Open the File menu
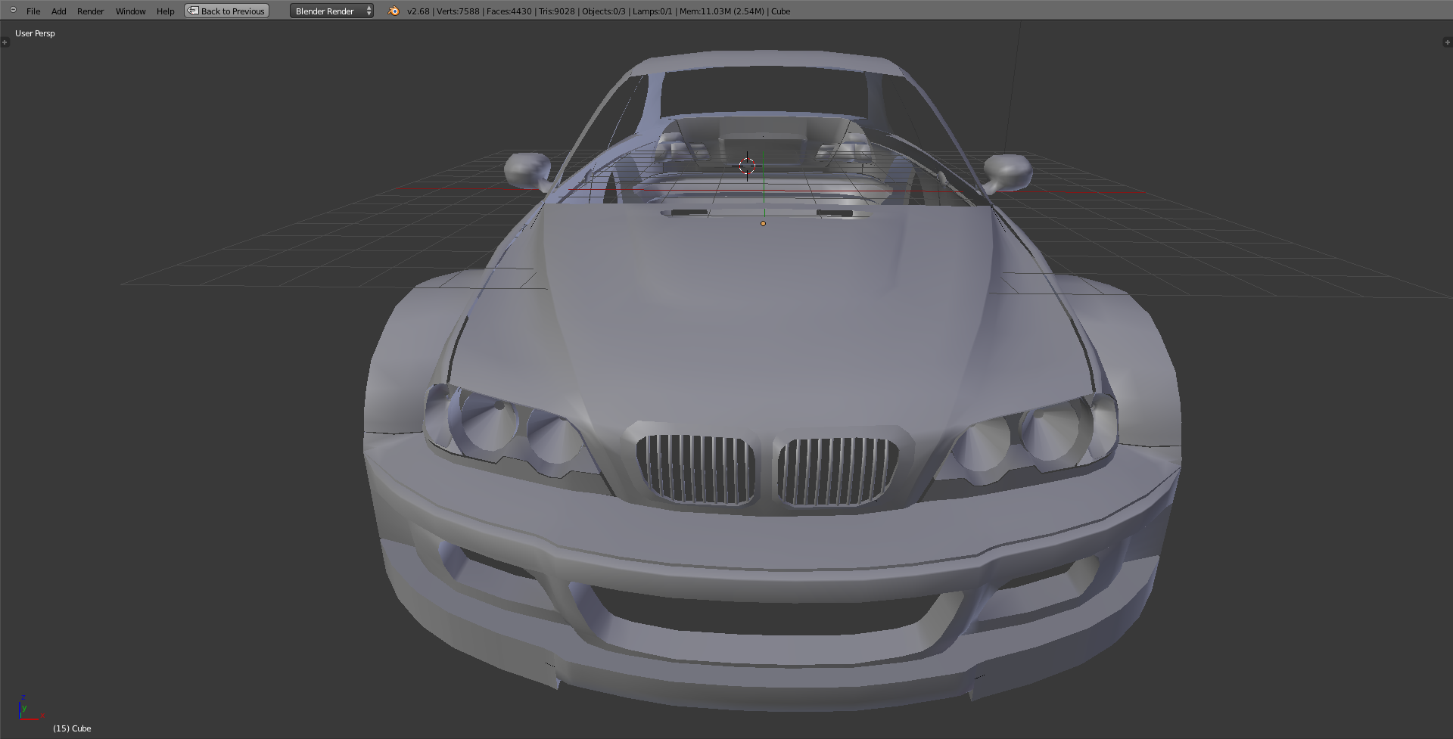The height and width of the screenshot is (739, 1453). click(x=33, y=11)
